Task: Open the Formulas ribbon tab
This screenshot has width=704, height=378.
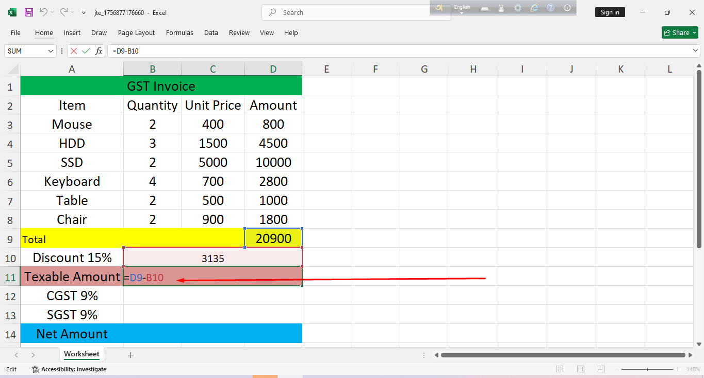Action: pos(179,33)
